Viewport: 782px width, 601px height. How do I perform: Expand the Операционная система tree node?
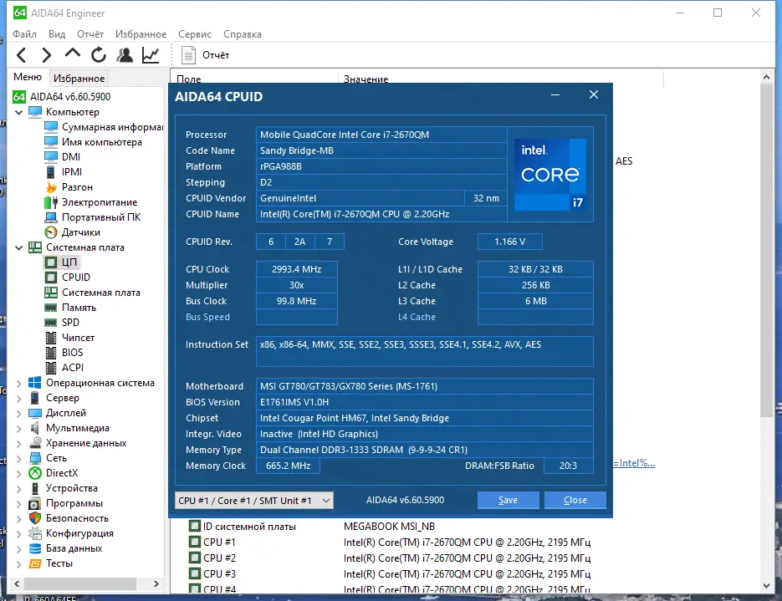pyautogui.click(x=20, y=383)
